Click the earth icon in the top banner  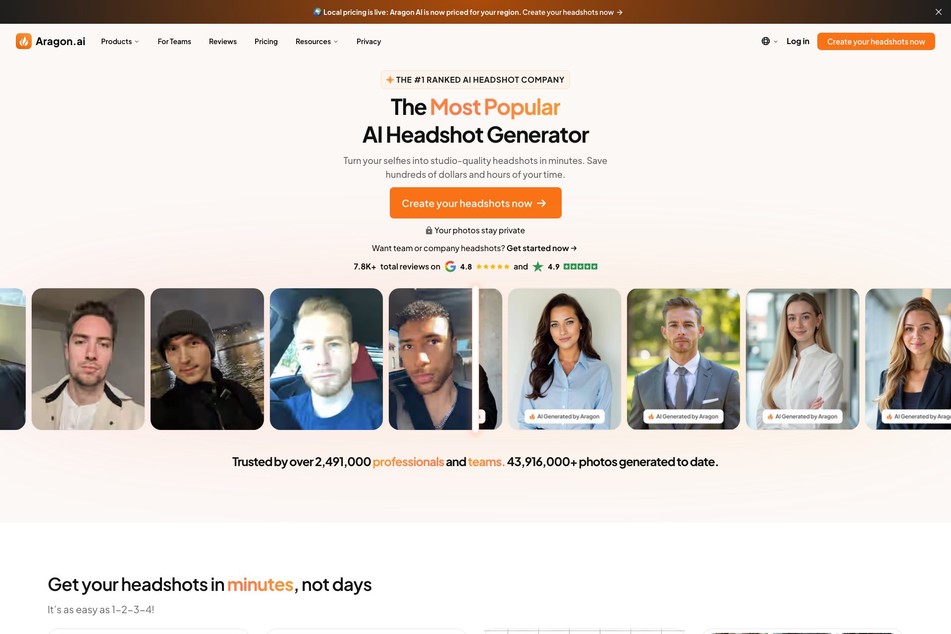(x=317, y=12)
